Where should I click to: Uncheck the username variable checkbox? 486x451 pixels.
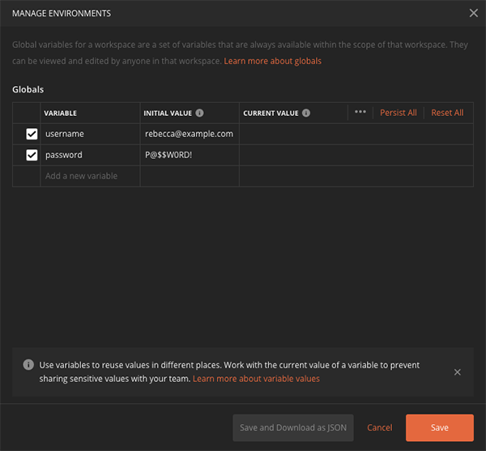(32, 134)
